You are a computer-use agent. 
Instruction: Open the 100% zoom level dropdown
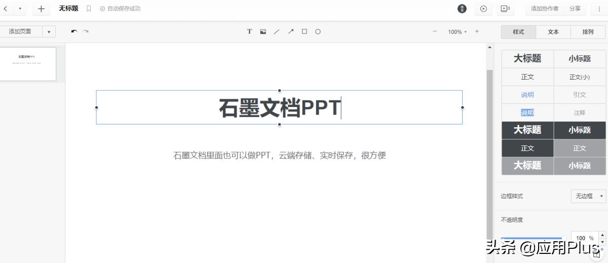click(457, 32)
